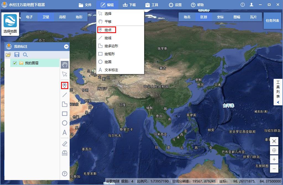Open the 设置 menu

175,5
